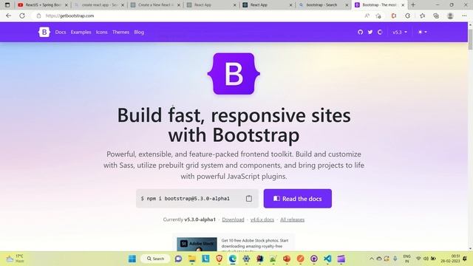Image resolution: width=473 pixels, height=266 pixels.
Task: Click the orange recorder extension icon
Action: coord(394,16)
